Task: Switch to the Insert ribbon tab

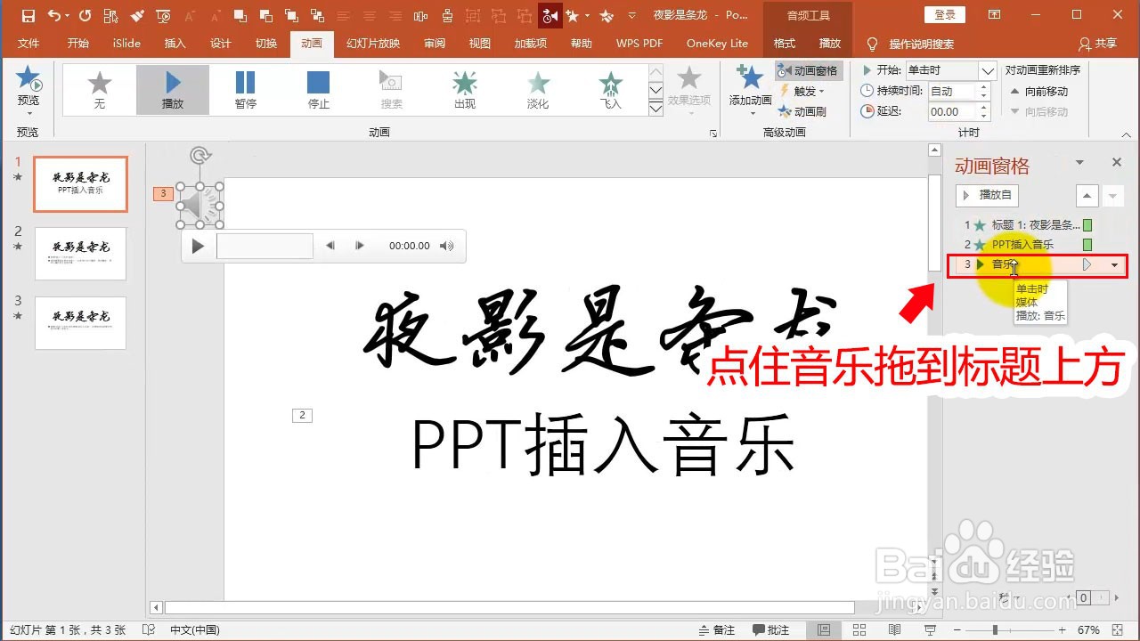Action: click(x=175, y=44)
